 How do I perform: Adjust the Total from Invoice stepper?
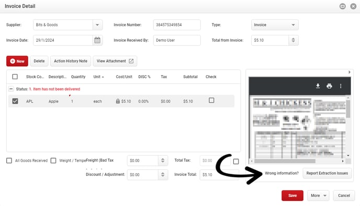pyautogui.click(x=293, y=40)
